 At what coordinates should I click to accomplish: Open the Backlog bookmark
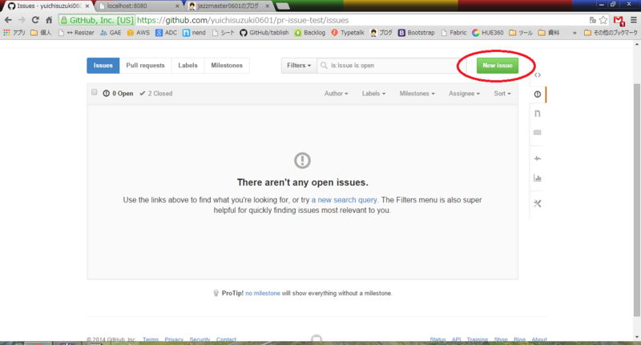tap(309, 33)
